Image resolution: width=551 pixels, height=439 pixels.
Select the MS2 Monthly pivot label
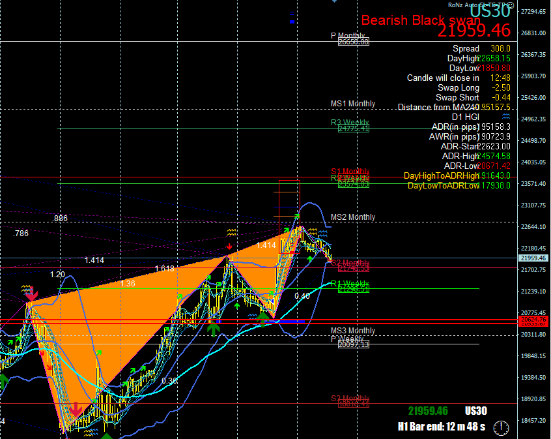353,217
